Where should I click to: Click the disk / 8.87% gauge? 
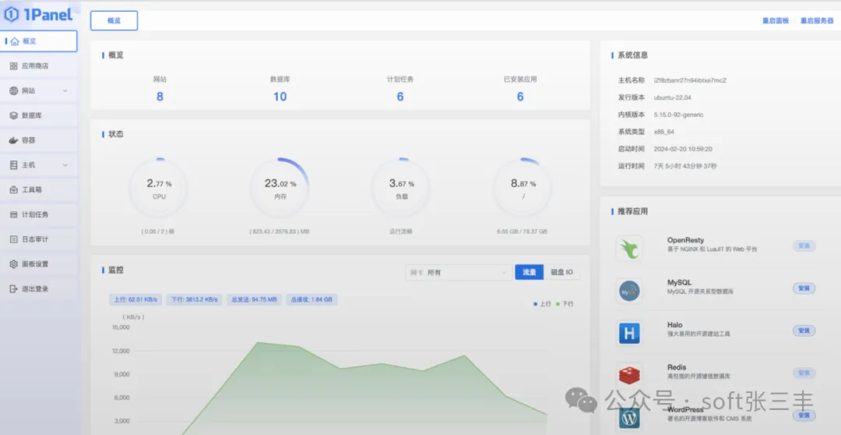pyautogui.click(x=523, y=188)
